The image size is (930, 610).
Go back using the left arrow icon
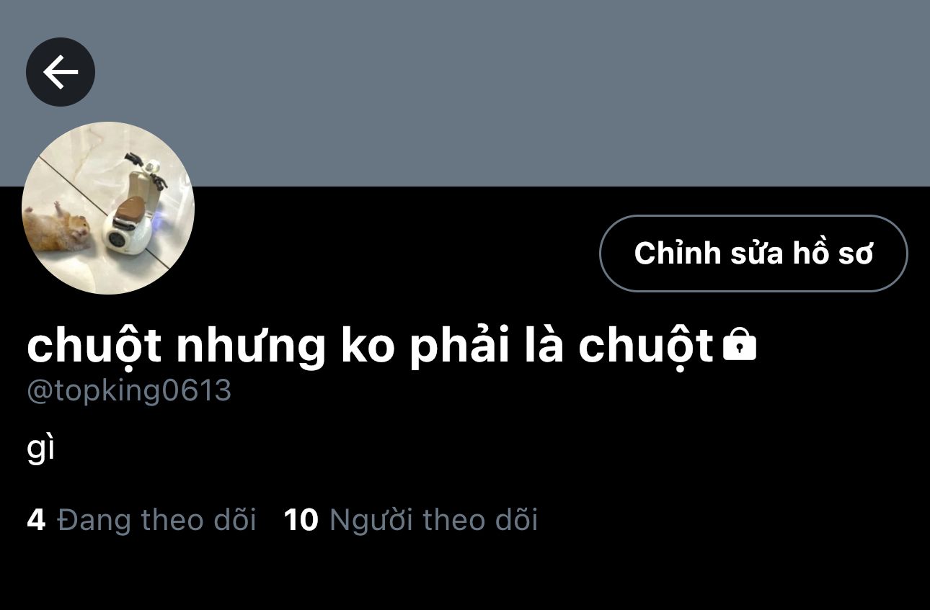pos(61,72)
